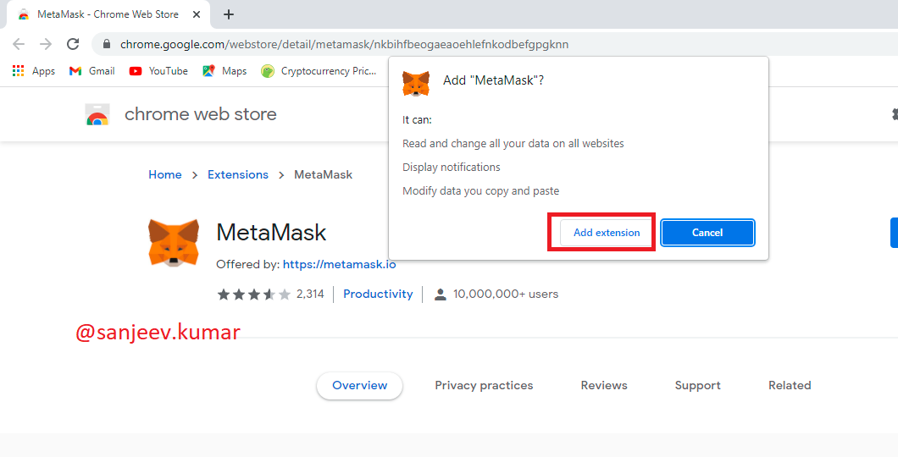Image resolution: width=898 pixels, height=457 pixels.
Task: Open the Apps grid bookmark
Action: coord(34,71)
